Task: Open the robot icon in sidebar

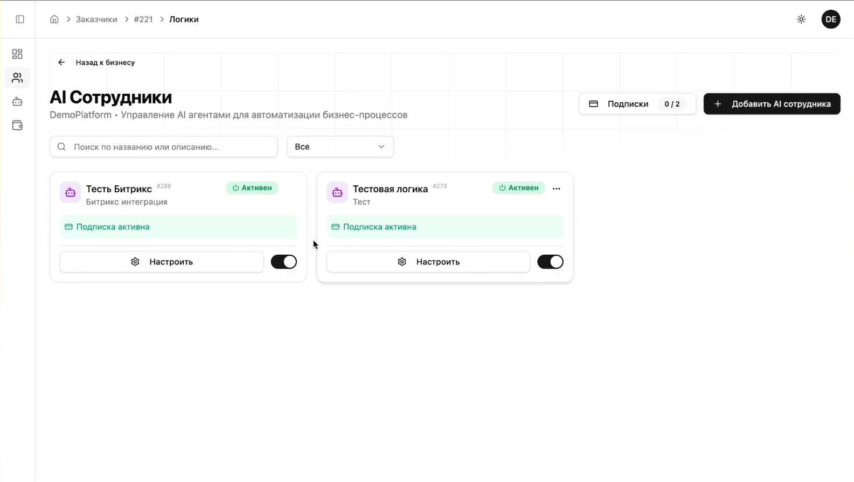Action: (17, 102)
